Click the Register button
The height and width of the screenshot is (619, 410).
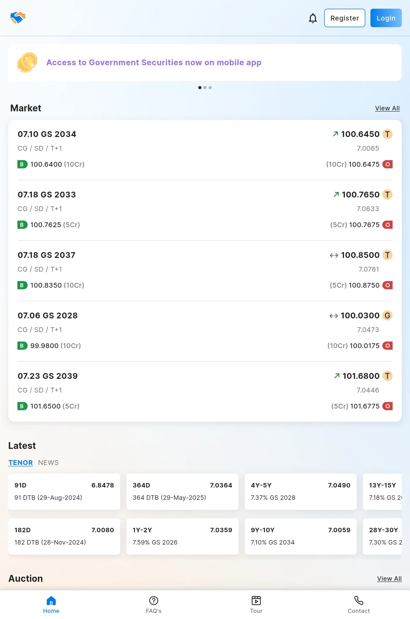click(x=344, y=18)
